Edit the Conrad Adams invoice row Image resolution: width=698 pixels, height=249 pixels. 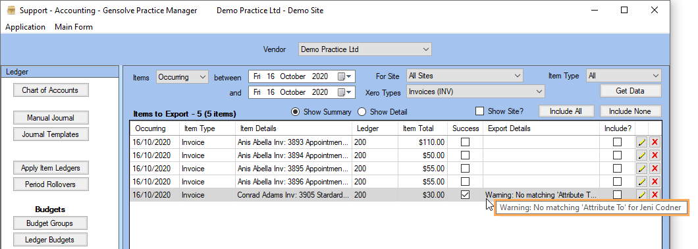tap(641, 195)
